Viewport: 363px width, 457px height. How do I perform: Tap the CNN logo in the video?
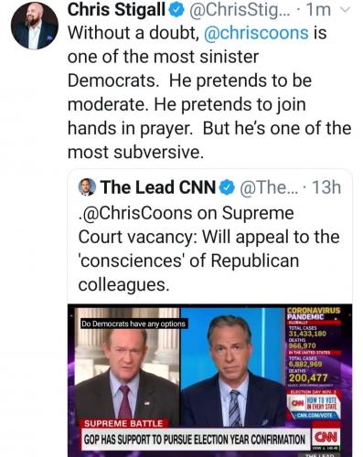tap(326, 438)
